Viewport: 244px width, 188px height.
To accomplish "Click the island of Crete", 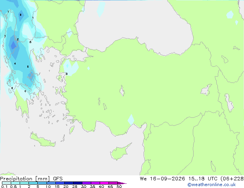I will point(43,140).
